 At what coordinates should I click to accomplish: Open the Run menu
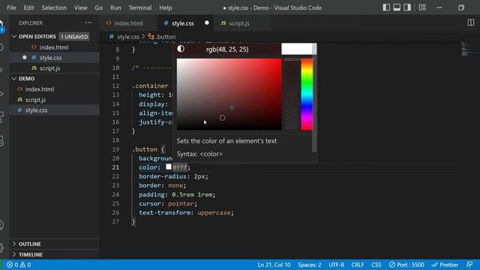(115, 7)
